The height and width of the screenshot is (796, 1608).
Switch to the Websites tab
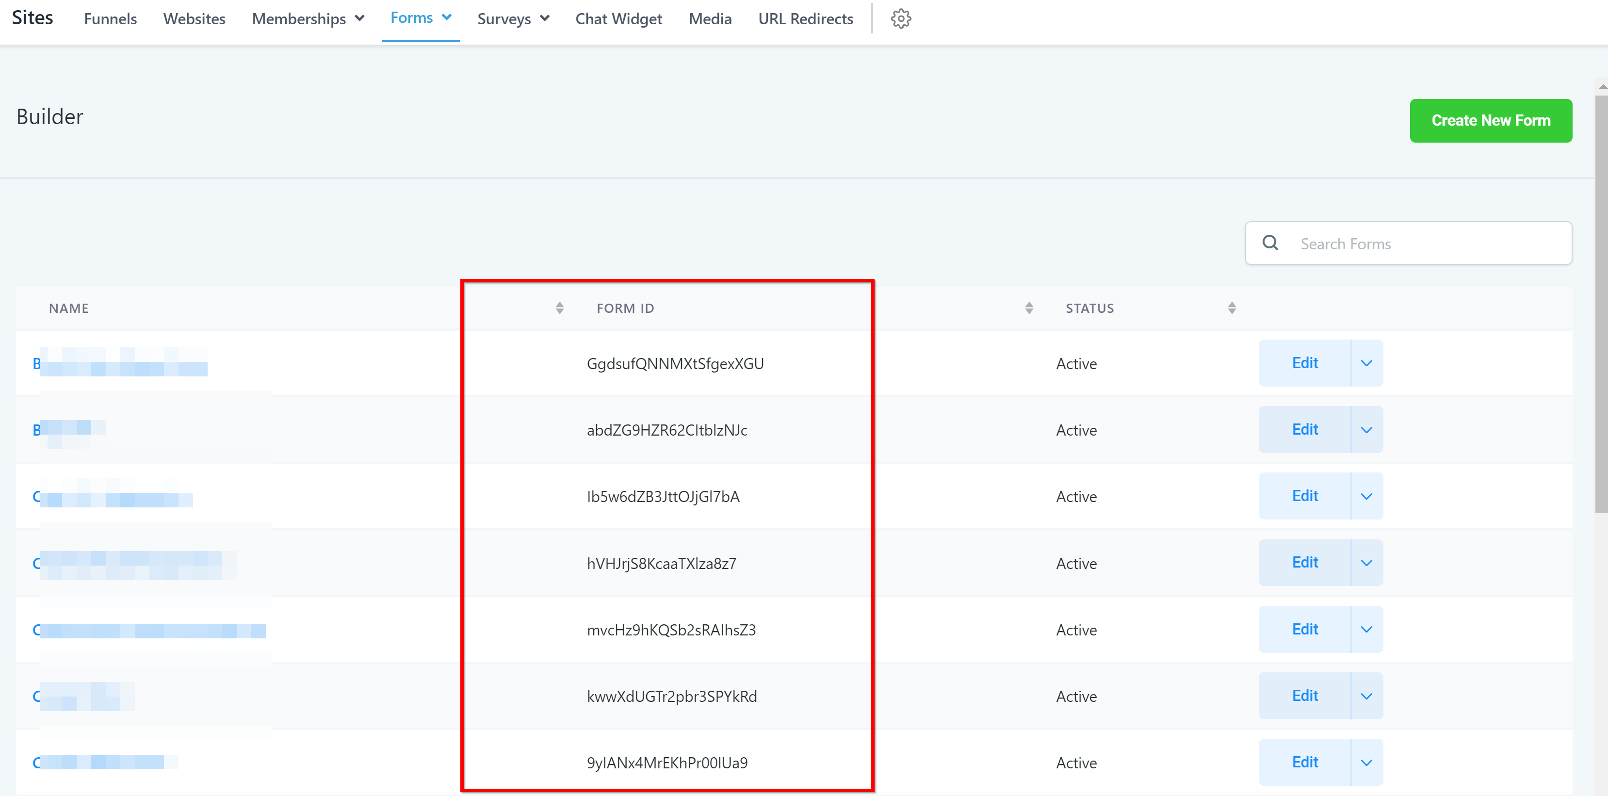pos(194,19)
